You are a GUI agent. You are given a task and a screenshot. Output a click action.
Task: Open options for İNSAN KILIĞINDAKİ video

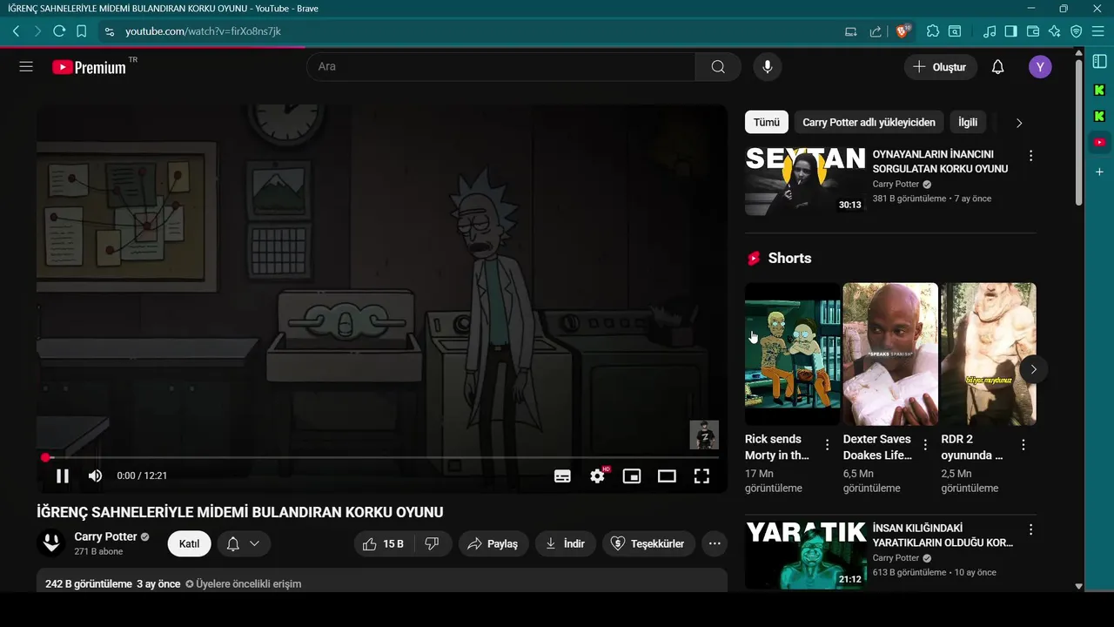coord(1031,529)
